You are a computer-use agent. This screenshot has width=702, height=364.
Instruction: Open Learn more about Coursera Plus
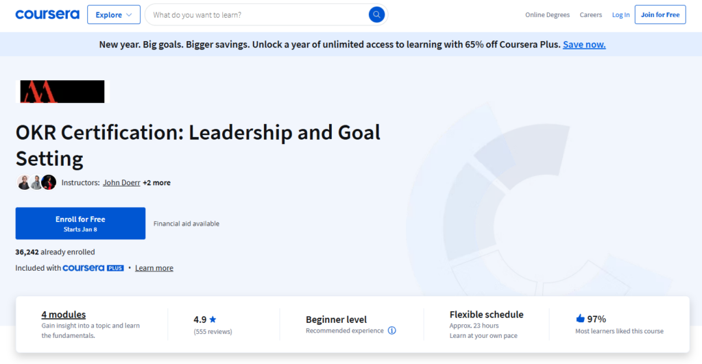(154, 268)
